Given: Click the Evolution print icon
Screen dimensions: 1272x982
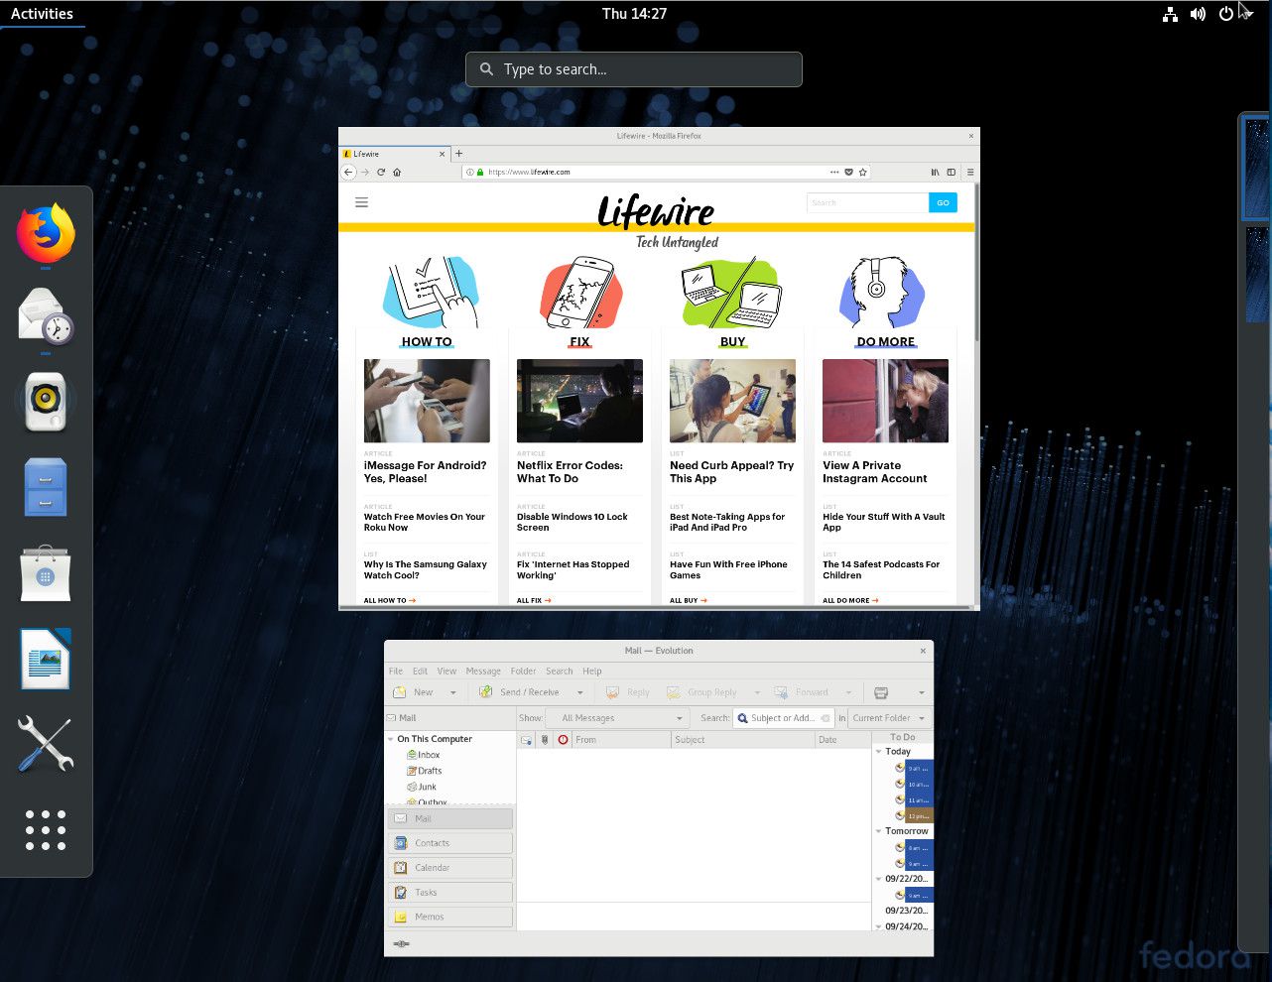Looking at the screenshot, I should click(x=881, y=692).
